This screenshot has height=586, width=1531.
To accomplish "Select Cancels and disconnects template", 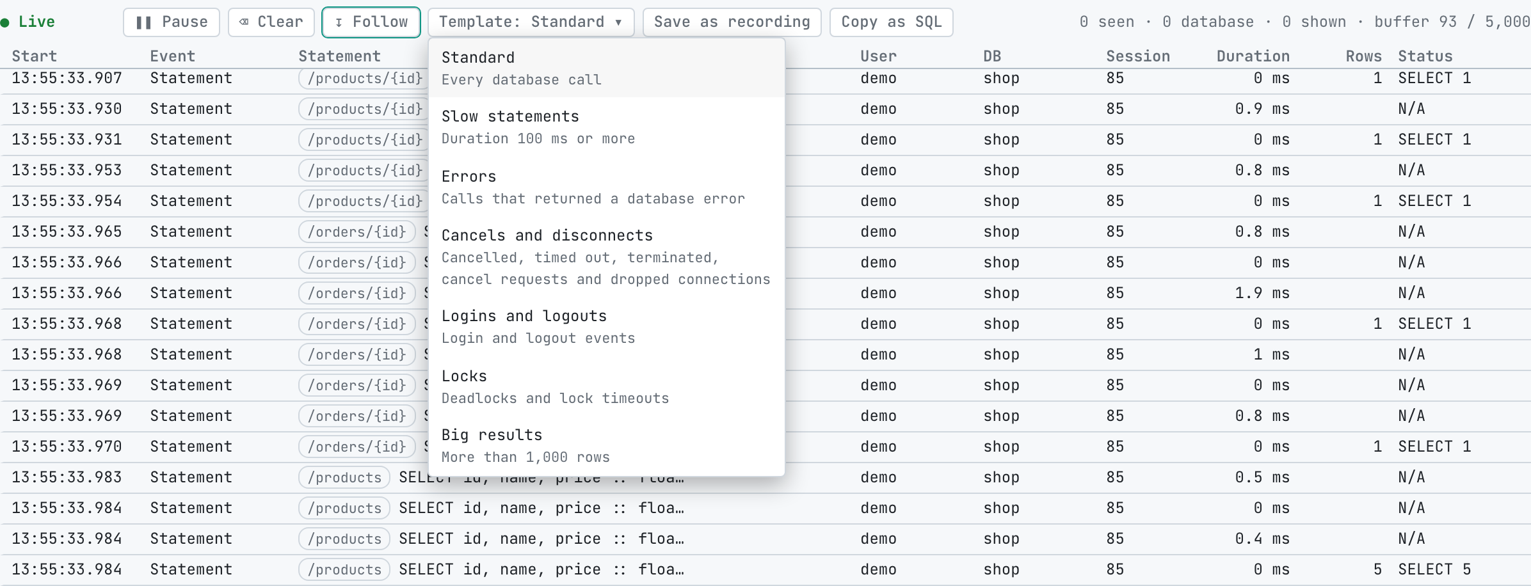I will tap(607, 257).
